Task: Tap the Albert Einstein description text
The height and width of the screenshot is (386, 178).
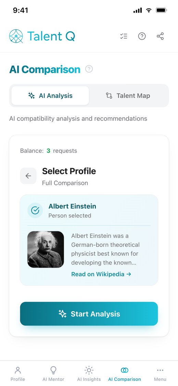Action: click(105, 249)
